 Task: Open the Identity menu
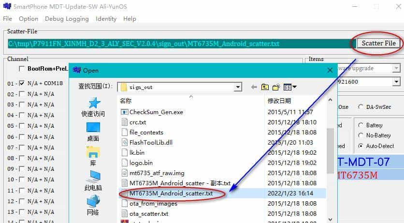coord(106,19)
